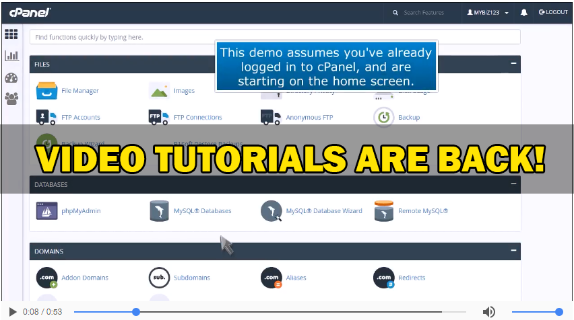Image resolution: width=574 pixels, height=320 pixels.
Task: Collapse the DATABASES section
Action: tap(513, 184)
